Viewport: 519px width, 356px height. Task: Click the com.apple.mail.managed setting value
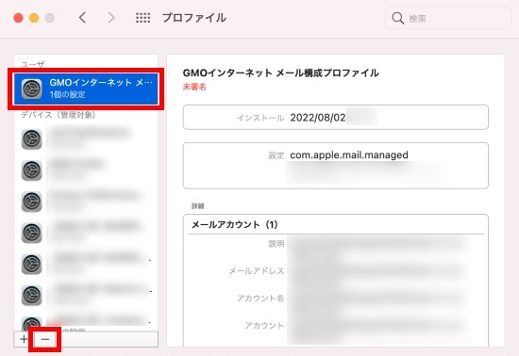coord(349,154)
